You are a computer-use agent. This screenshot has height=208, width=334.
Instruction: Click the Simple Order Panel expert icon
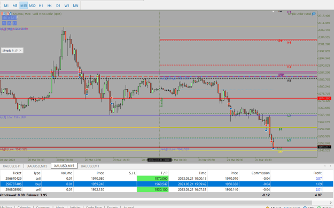(314, 14)
